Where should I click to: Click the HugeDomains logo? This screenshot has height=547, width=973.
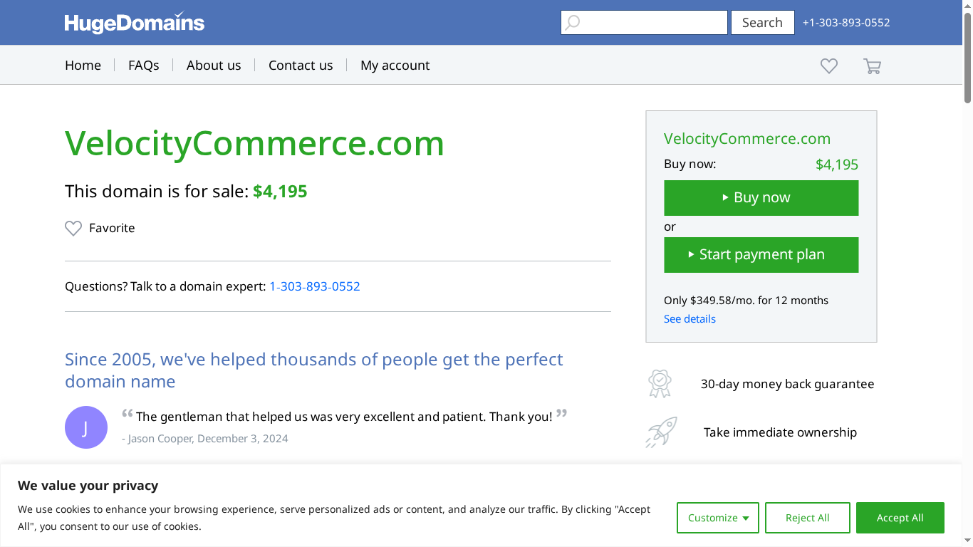coord(134,22)
